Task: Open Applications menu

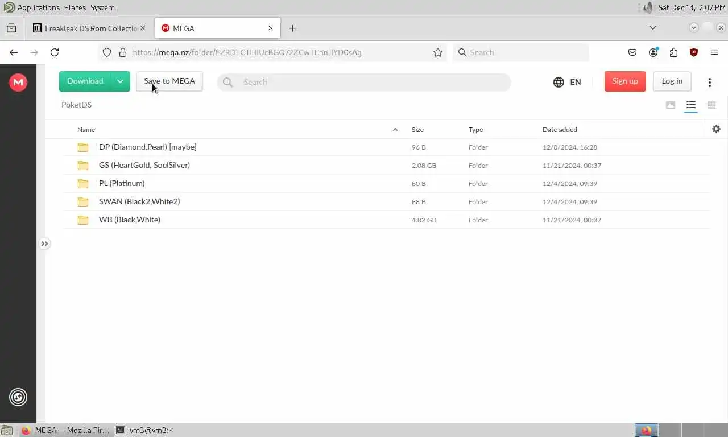Action: click(x=38, y=7)
